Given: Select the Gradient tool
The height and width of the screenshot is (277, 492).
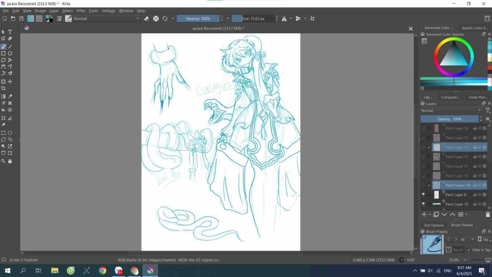Looking at the screenshot, I should pyautogui.click(x=3, y=96).
